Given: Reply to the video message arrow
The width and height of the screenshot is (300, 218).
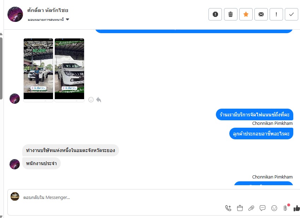Looking at the screenshot, I should click(x=99, y=99).
